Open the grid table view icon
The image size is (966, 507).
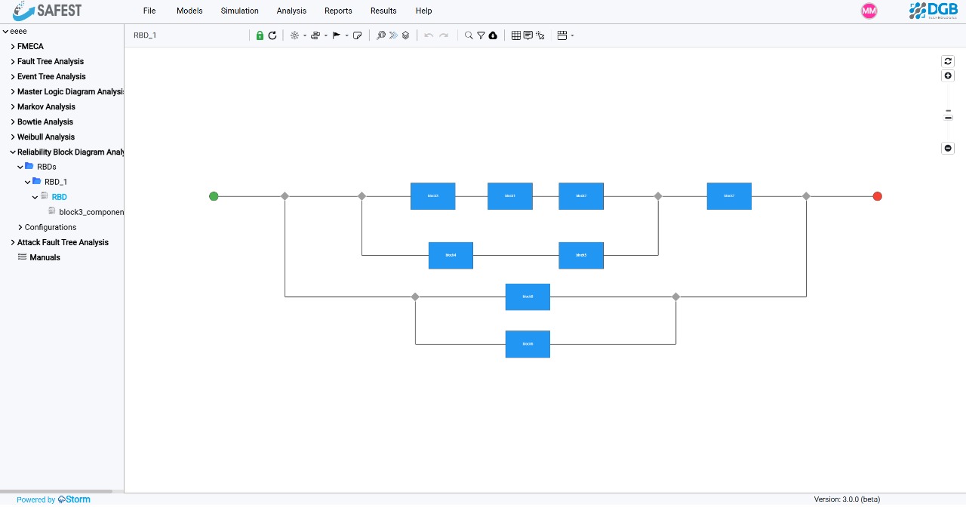coord(515,35)
